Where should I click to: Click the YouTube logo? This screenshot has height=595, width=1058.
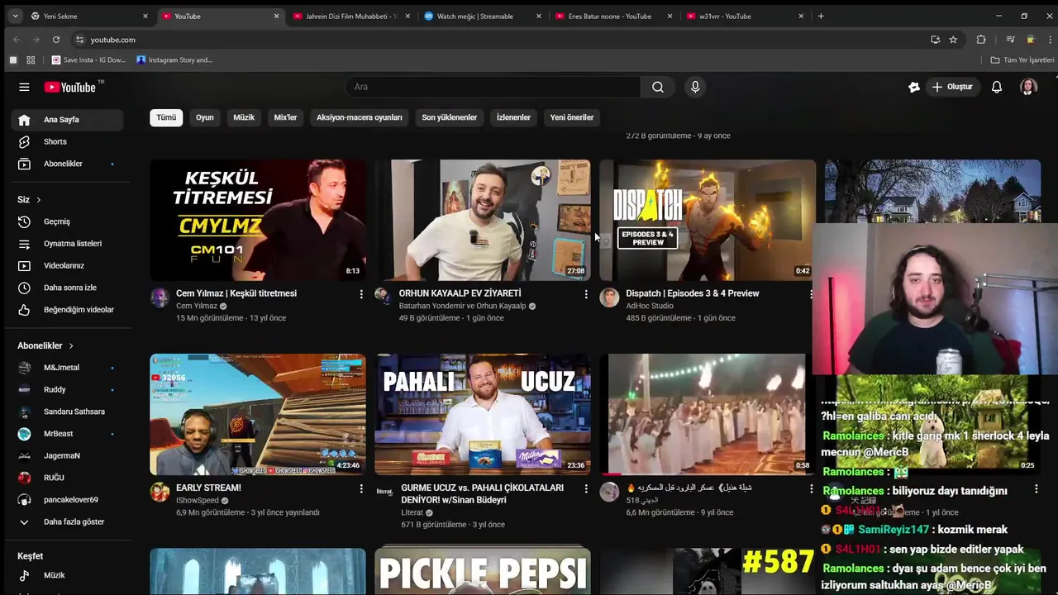(x=71, y=87)
